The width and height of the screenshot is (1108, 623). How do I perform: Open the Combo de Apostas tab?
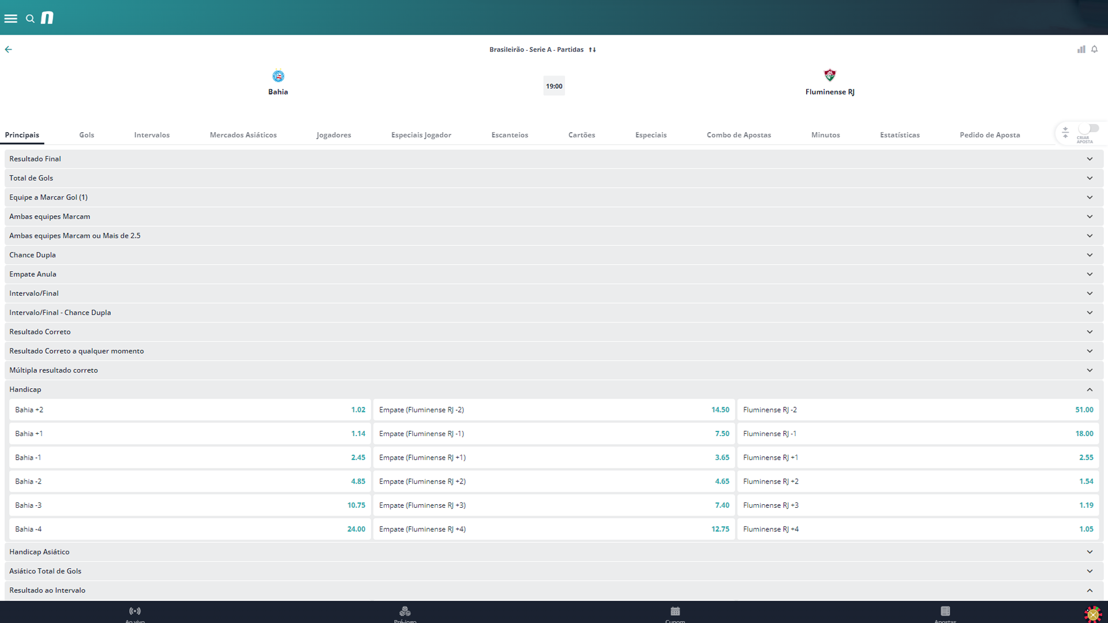739,135
